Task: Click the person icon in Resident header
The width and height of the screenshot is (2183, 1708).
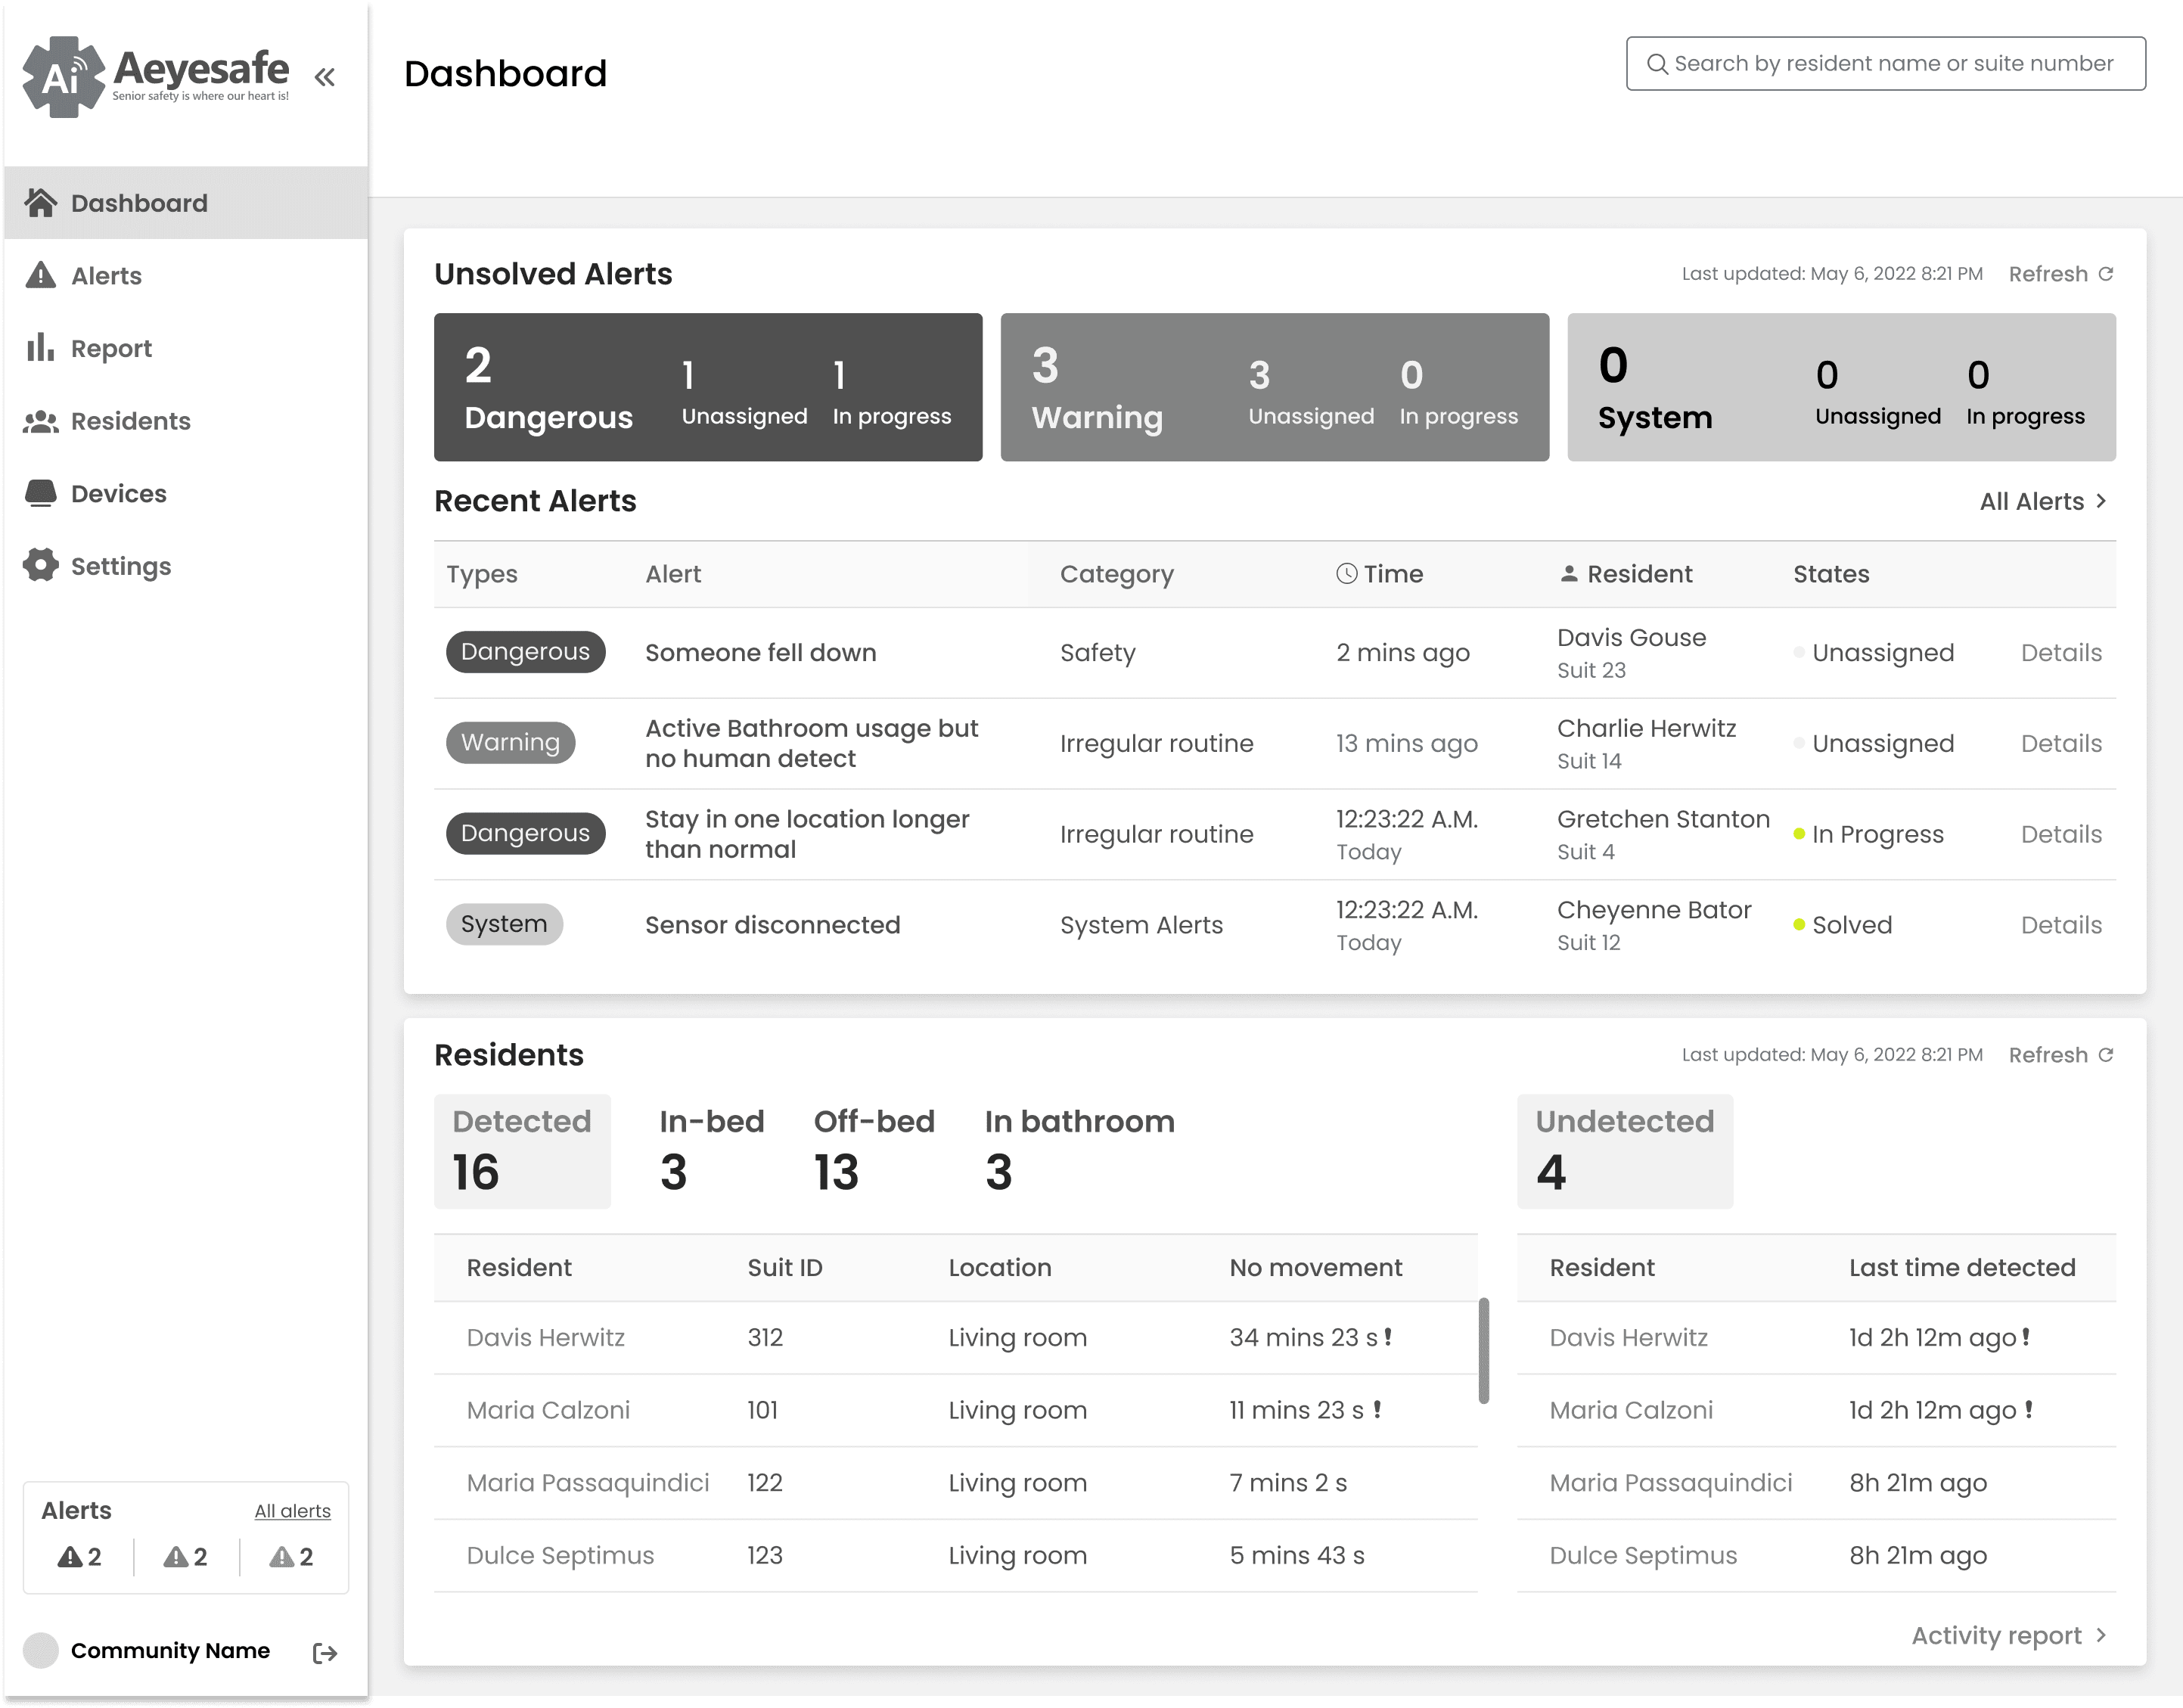Action: (x=1569, y=573)
